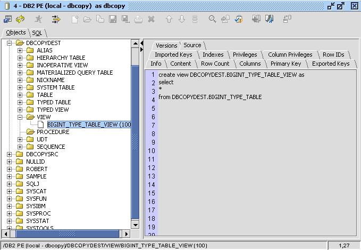Open the Versions tab
Viewport: 361px width, 250px height.
coord(166,46)
